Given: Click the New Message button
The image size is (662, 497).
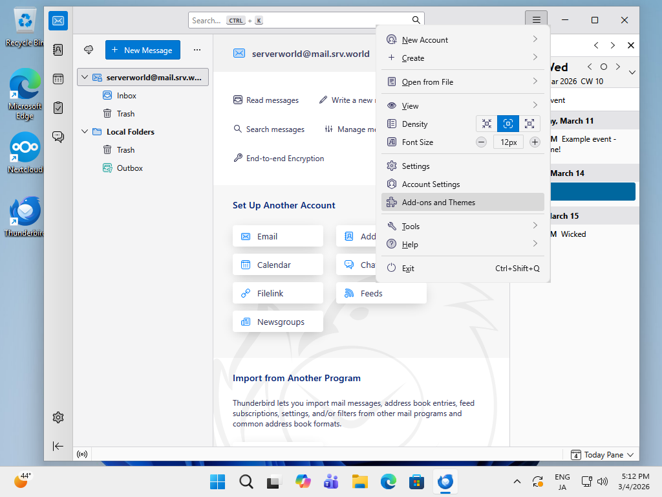Looking at the screenshot, I should click(x=143, y=50).
